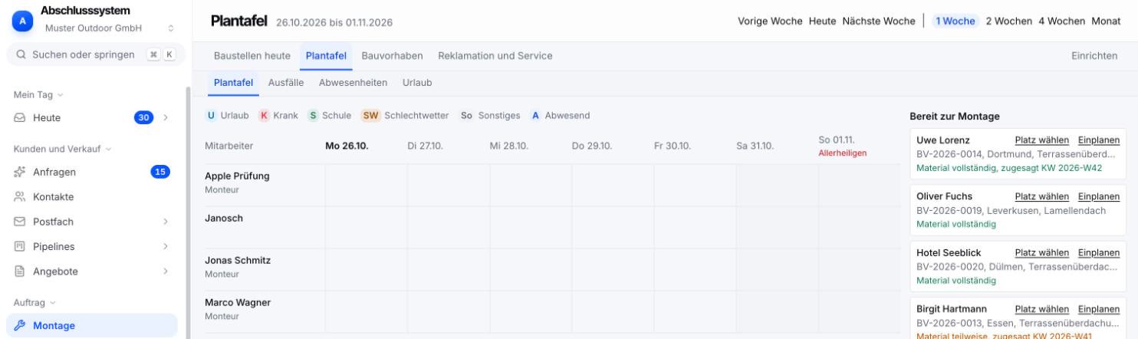Screen dimensions: 1138x339
Task: Click Einplanen for Uwe Lorenz
Action: click(x=1099, y=140)
